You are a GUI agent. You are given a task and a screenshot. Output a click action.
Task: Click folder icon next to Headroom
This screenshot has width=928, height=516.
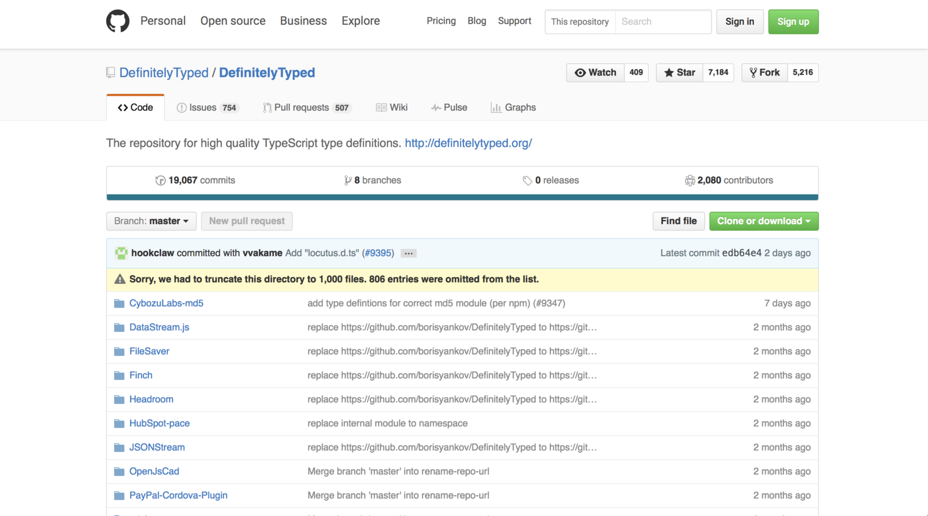point(119,399)
